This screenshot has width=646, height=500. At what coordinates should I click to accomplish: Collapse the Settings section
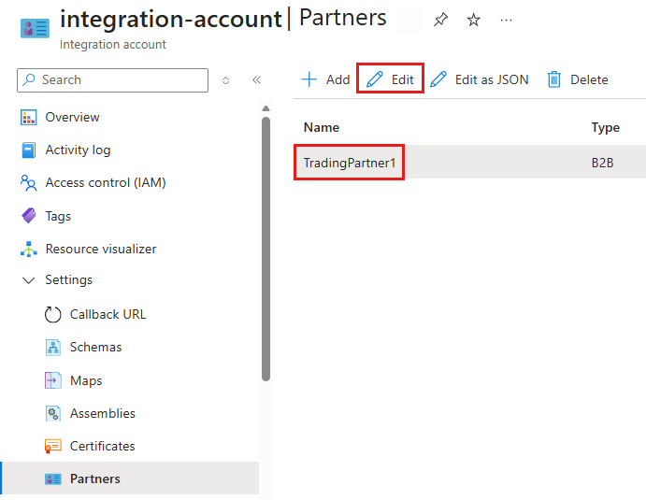[x=28, y=280]
